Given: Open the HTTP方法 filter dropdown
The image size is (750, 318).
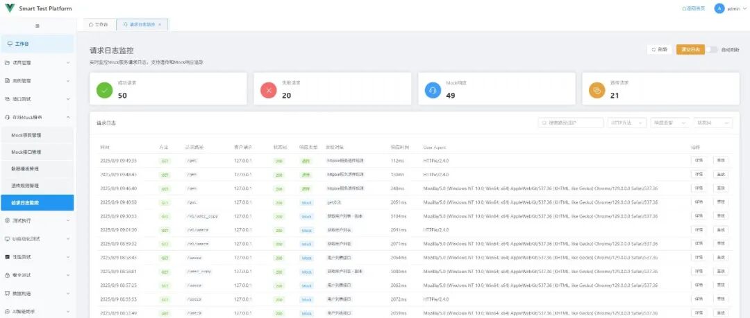Looking at the screenshot, I should coord(628,123).
